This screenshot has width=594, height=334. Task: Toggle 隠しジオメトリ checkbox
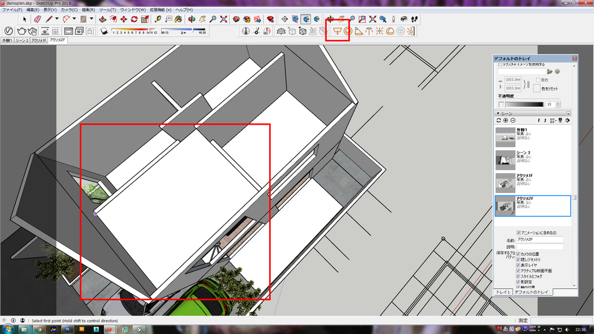518,260
